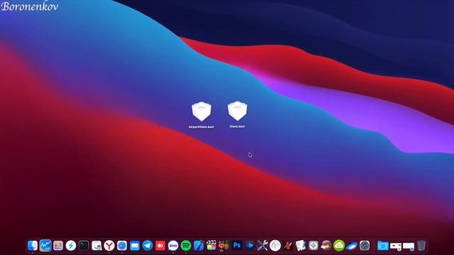Click the Itlwm.kext file name label
Screen dimensions: 454x255
(237, 126)
